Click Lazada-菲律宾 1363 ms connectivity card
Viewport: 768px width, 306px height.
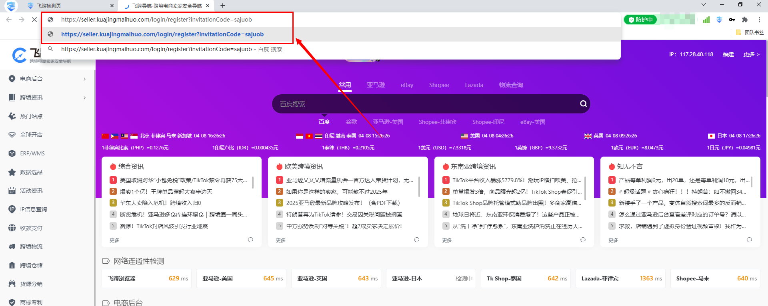click(620, 278)
